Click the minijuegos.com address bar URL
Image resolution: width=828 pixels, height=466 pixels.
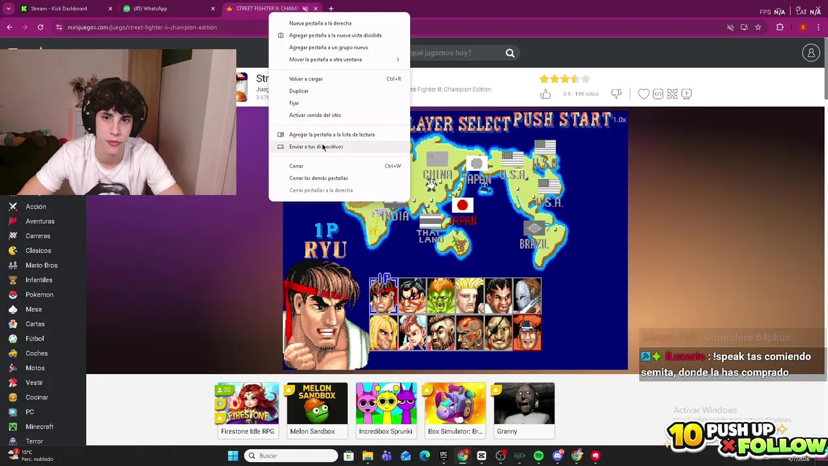coord(142,27)
